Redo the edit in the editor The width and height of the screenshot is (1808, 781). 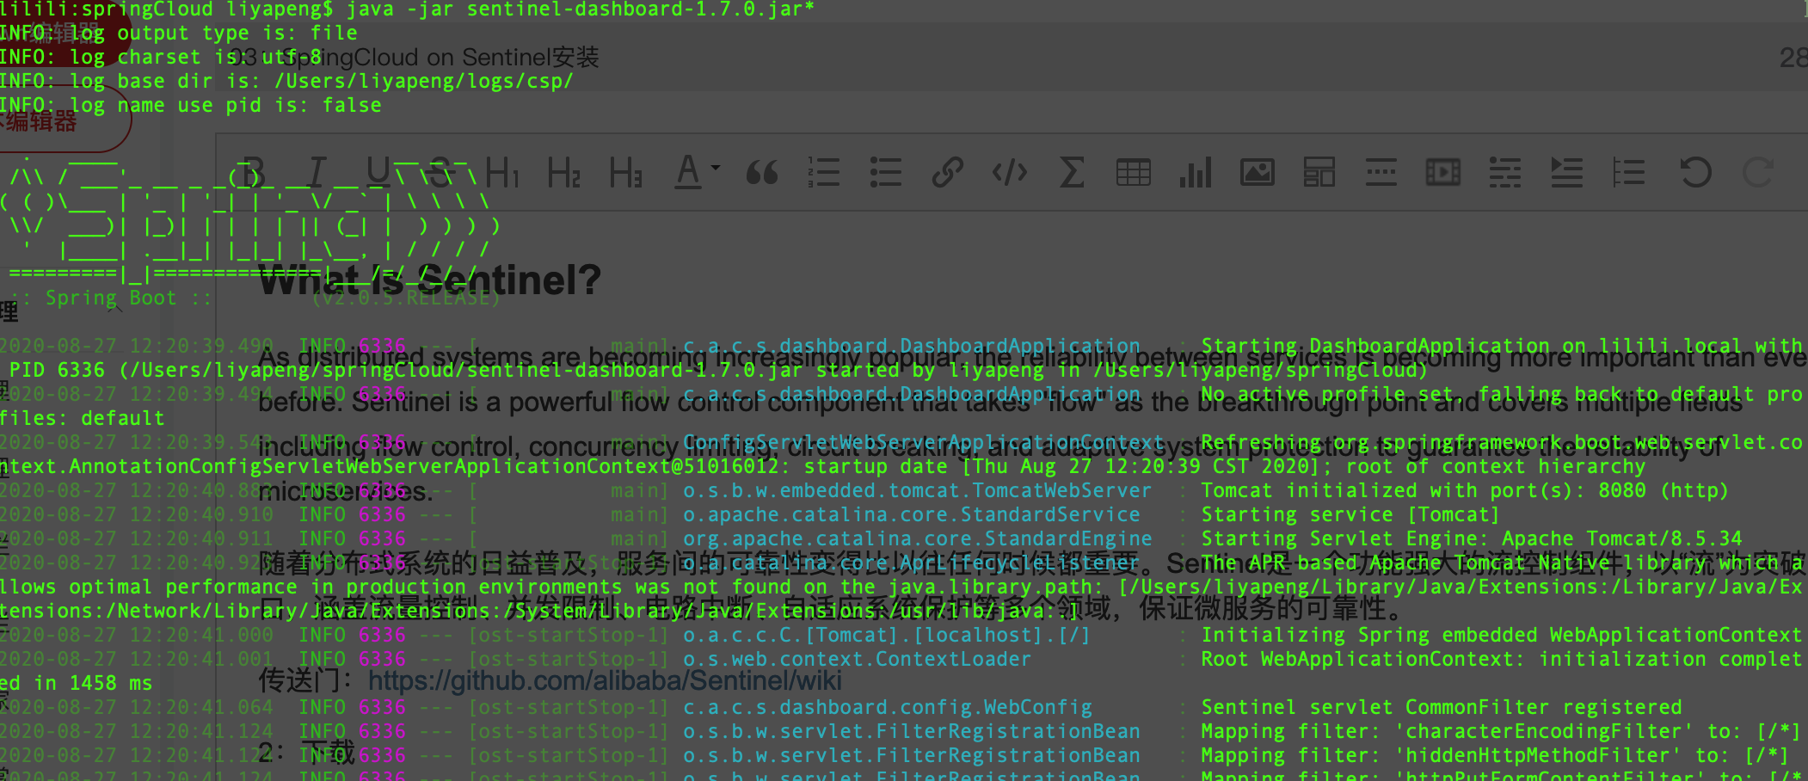1757,172
